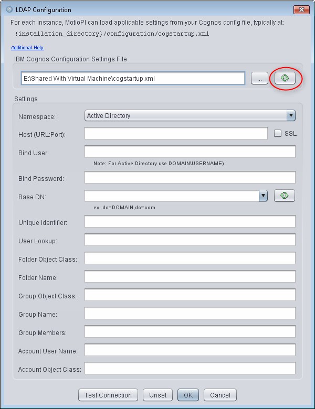Image resolution: width=315 pixels, height=409 pixels.
Task: Enable the SSL checkbox
Action: click(x=277, y=133)
